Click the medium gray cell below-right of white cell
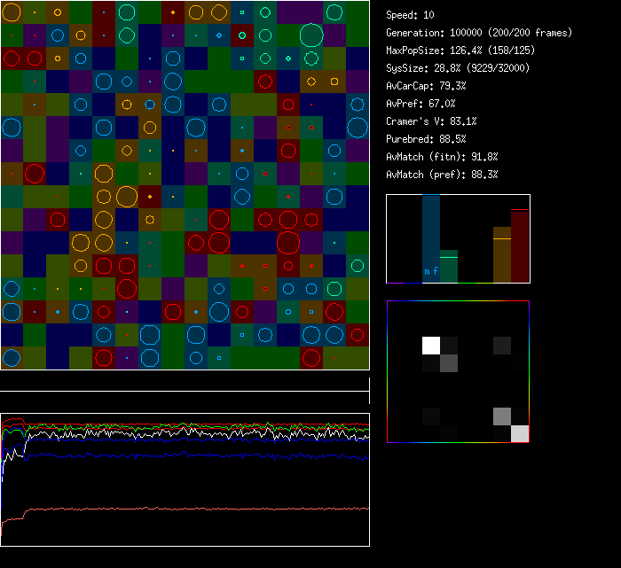 click(449, 362)
